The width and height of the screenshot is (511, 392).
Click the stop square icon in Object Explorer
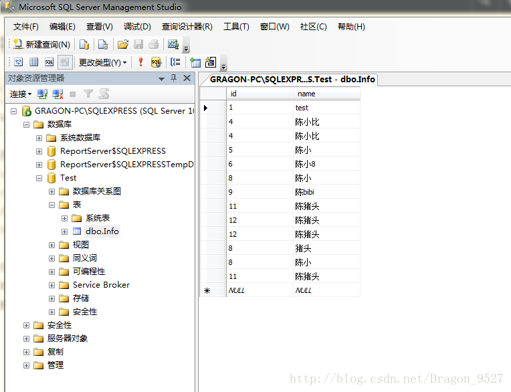pyautogui.click(x=73, y=94)
